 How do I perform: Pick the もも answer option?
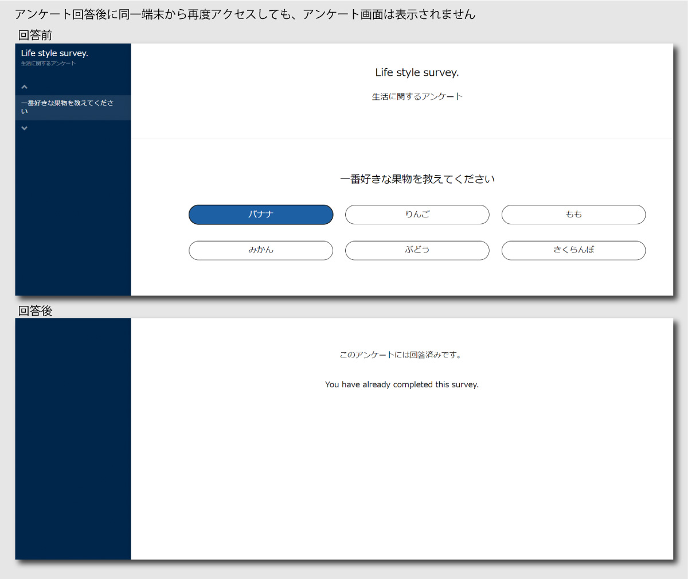coord(573,215)
